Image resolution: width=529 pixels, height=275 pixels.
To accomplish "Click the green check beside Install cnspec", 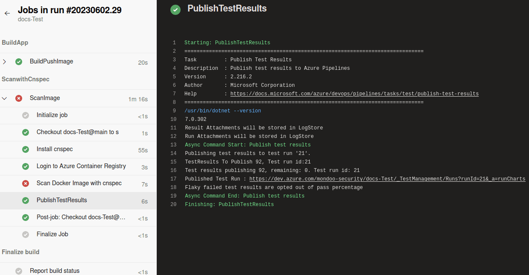I will click(25, 149).
